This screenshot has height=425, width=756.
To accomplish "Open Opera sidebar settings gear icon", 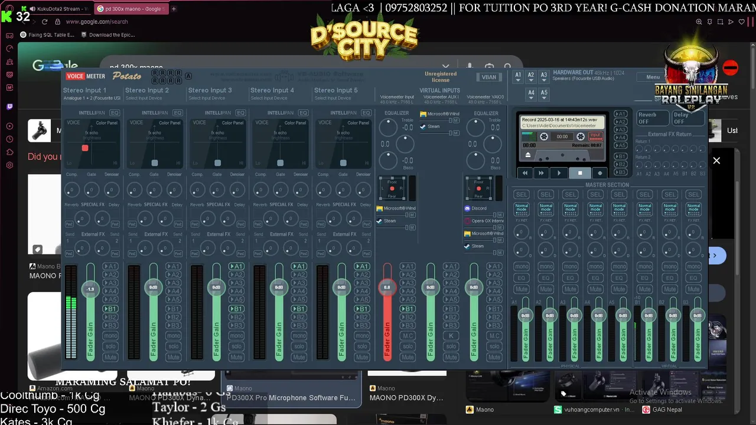I will tap(9, 165).
